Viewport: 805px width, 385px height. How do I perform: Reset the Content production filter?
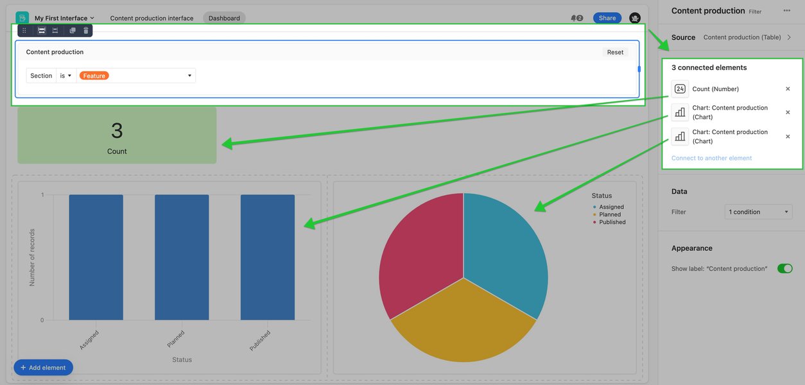coord(615,52)
